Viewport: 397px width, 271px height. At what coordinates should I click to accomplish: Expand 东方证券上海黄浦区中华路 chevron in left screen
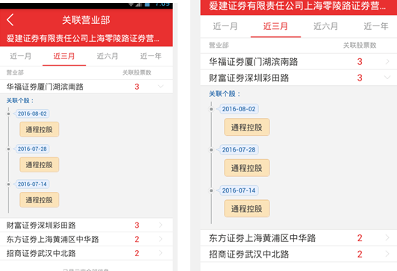point(160,239)
